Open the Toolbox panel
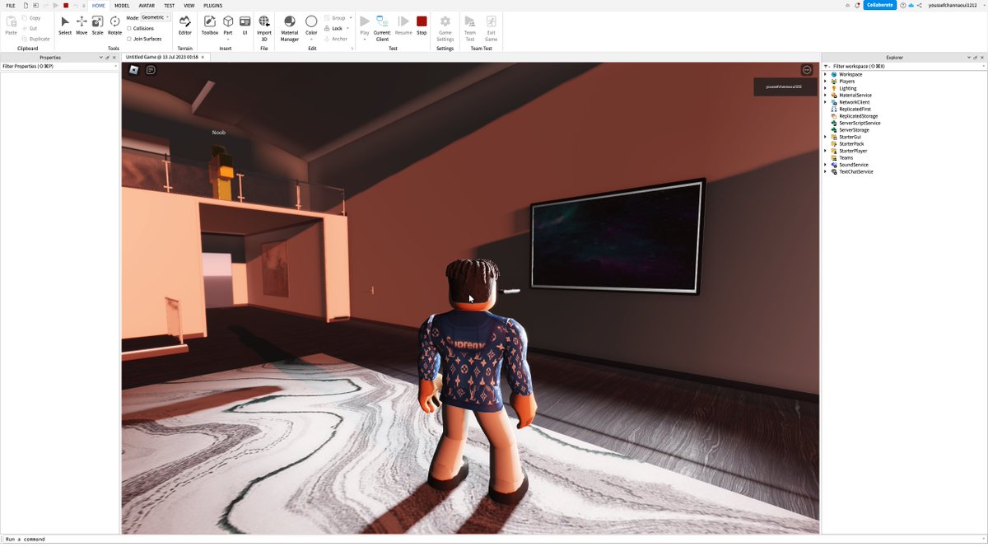The image size is (988, 556). pos(210,25)
